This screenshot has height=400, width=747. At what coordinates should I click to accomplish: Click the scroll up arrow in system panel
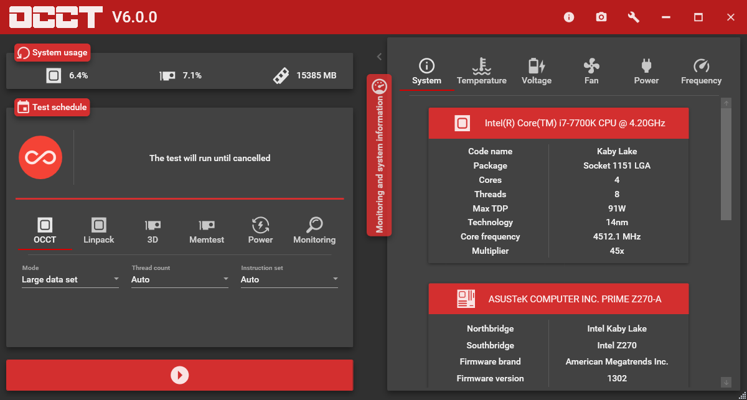point(726,103)
